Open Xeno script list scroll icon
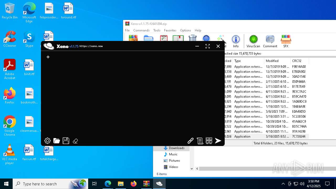 click(200, 141)
